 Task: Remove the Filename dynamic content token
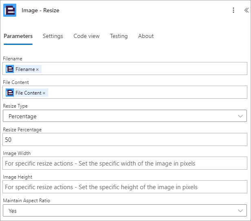tap(37, 69)
